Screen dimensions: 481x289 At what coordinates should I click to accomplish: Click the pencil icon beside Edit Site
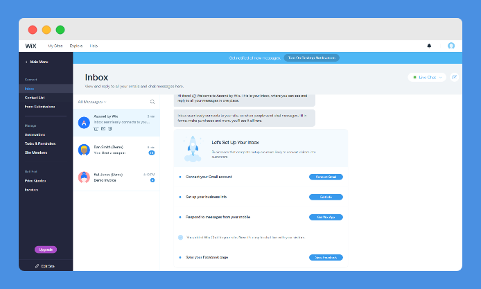point(37,266)
